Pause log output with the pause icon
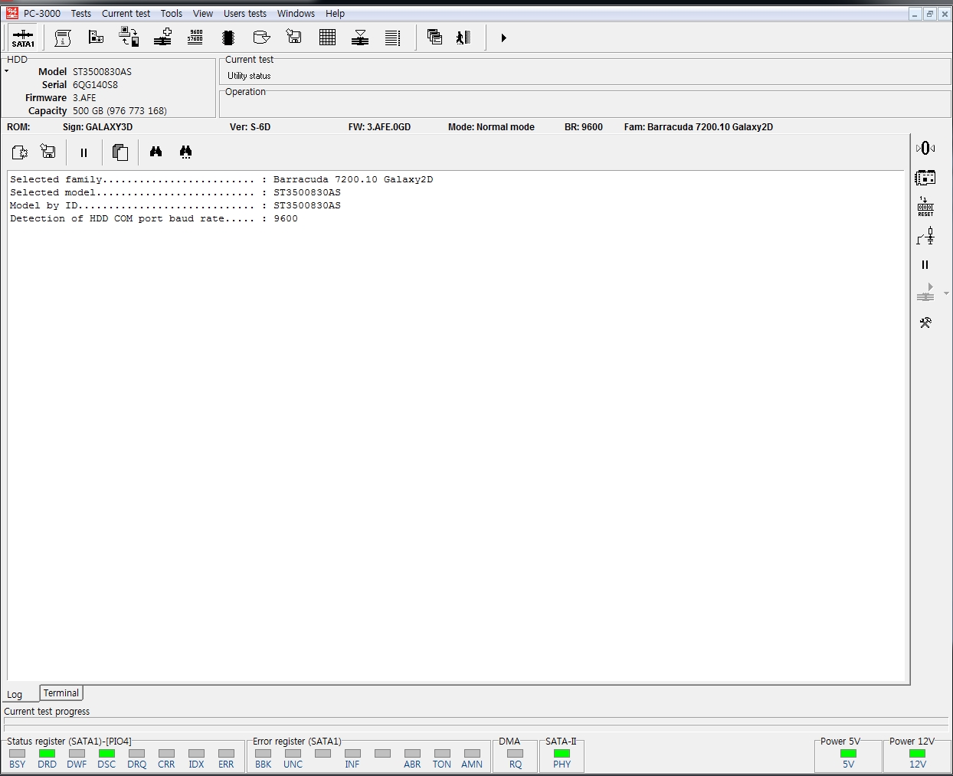This screenshot has width=953, height=776. point(84,152)
